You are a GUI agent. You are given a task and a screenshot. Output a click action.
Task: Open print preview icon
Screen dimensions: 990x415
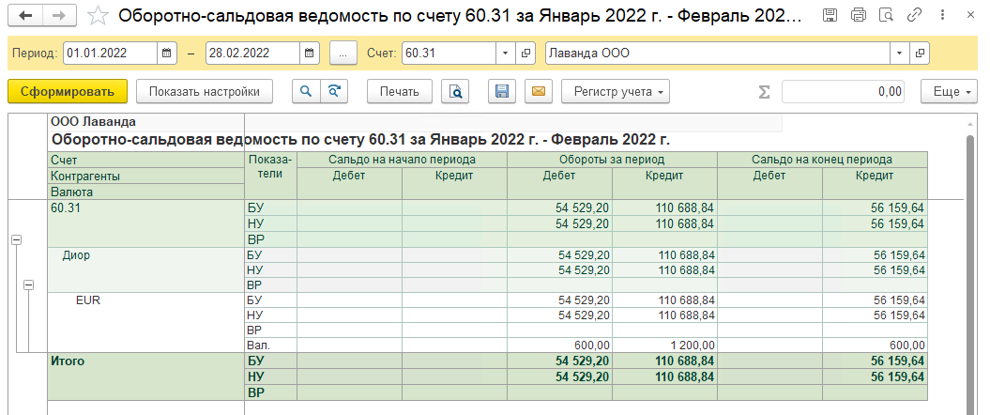coord(456,91)
